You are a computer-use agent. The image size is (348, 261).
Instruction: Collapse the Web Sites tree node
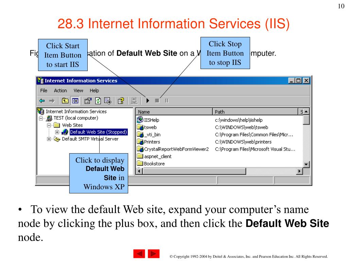click(x=49, y=125)
